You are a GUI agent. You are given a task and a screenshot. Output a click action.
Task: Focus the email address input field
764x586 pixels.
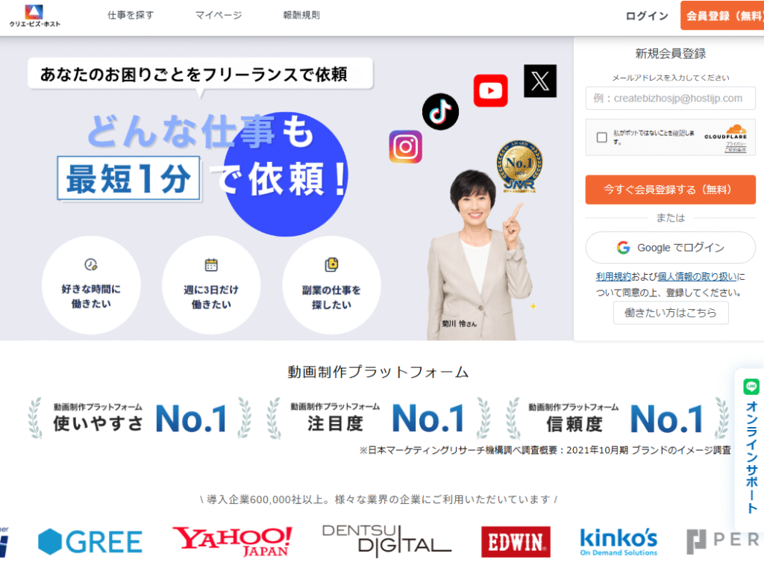pos(671,99)
